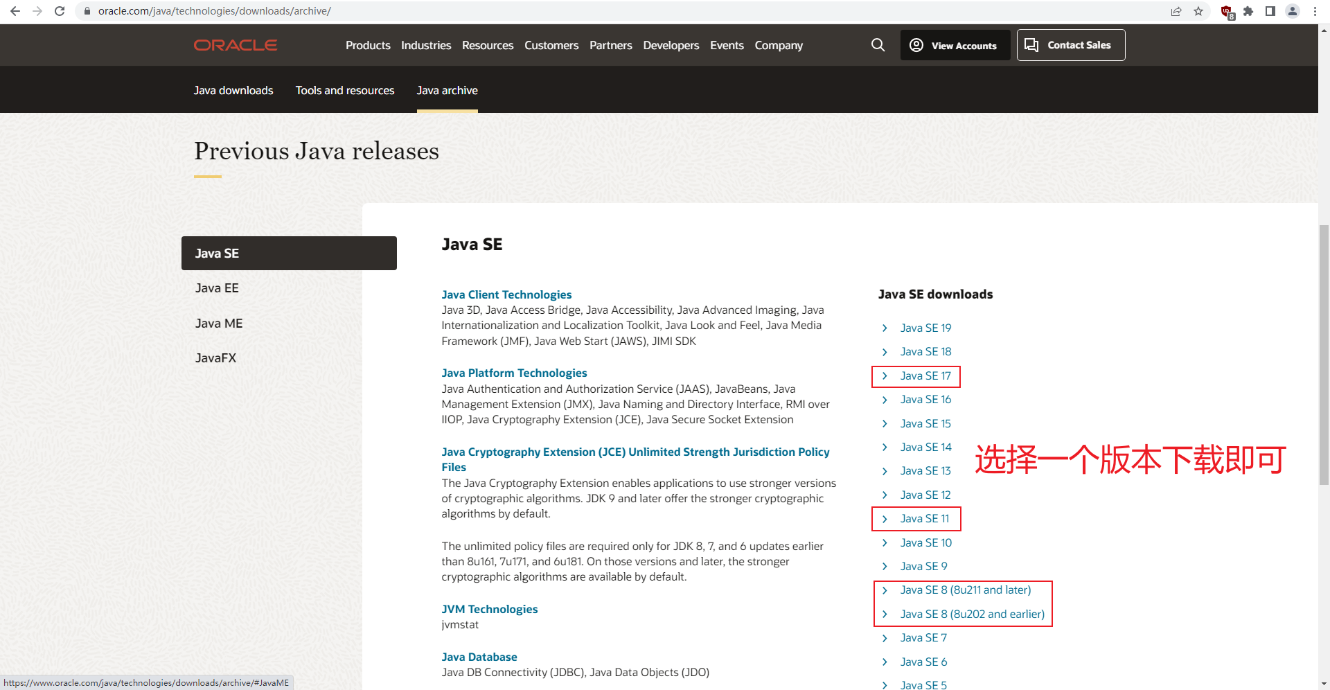1330x690 pixels.
Task: Click the View Accounts button
Action: point(955,44)
